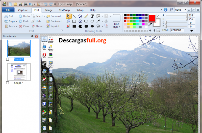Click the Save floppy disk icon
This screenshot has width=202, height=133.
20,4
